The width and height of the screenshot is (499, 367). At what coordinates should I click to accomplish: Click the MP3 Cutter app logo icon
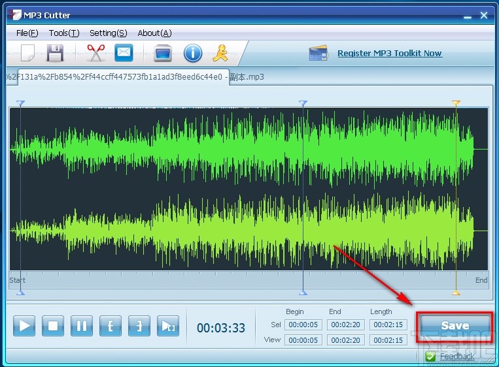[x=15, y=14]
